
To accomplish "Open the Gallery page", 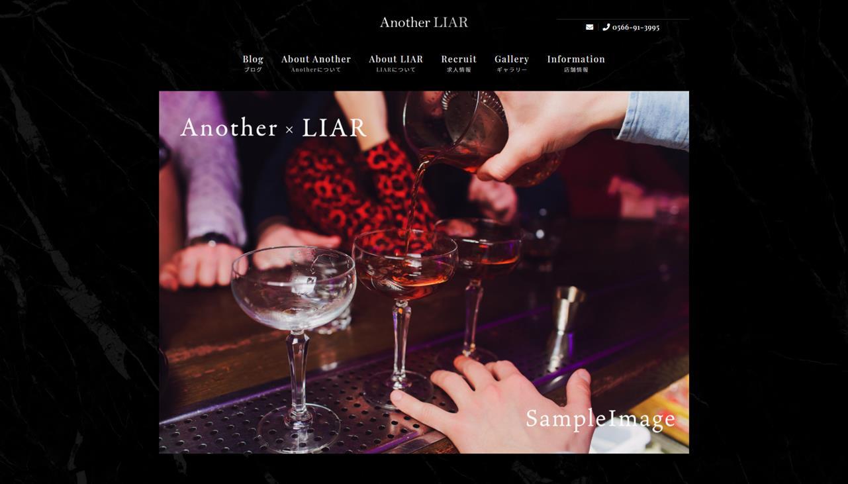I will pos(512,59).
